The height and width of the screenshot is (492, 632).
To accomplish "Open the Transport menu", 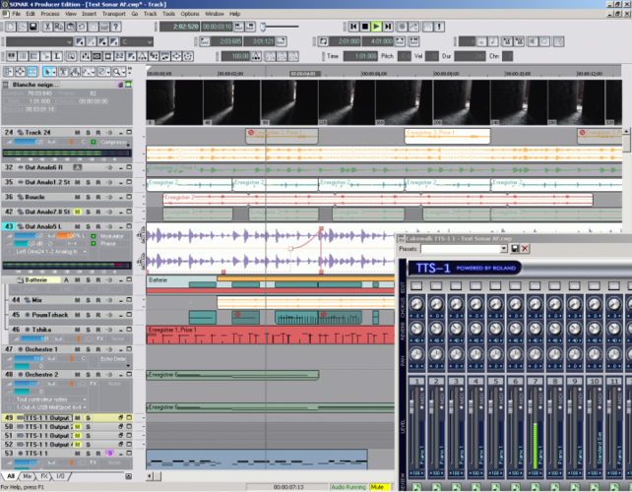I will [113, 14].
